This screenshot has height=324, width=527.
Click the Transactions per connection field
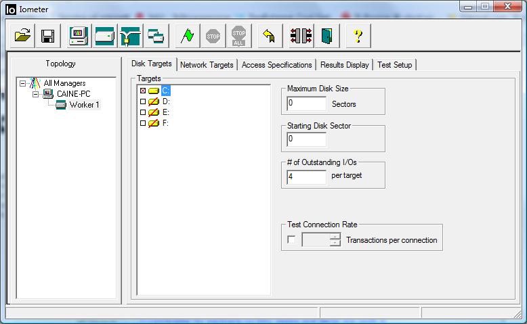click(316, 239)
